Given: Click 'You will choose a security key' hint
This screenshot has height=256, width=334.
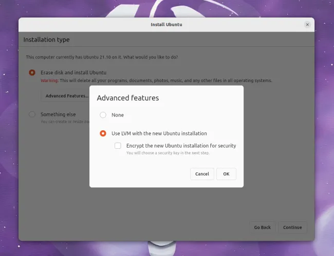Looking at the screenshot, I should 168,153.
